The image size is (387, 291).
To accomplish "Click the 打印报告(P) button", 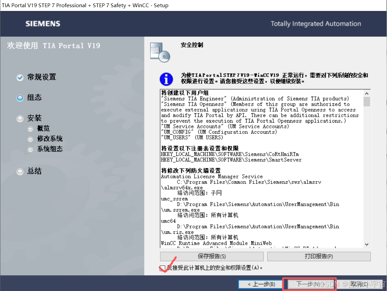I will click(319, 256).
